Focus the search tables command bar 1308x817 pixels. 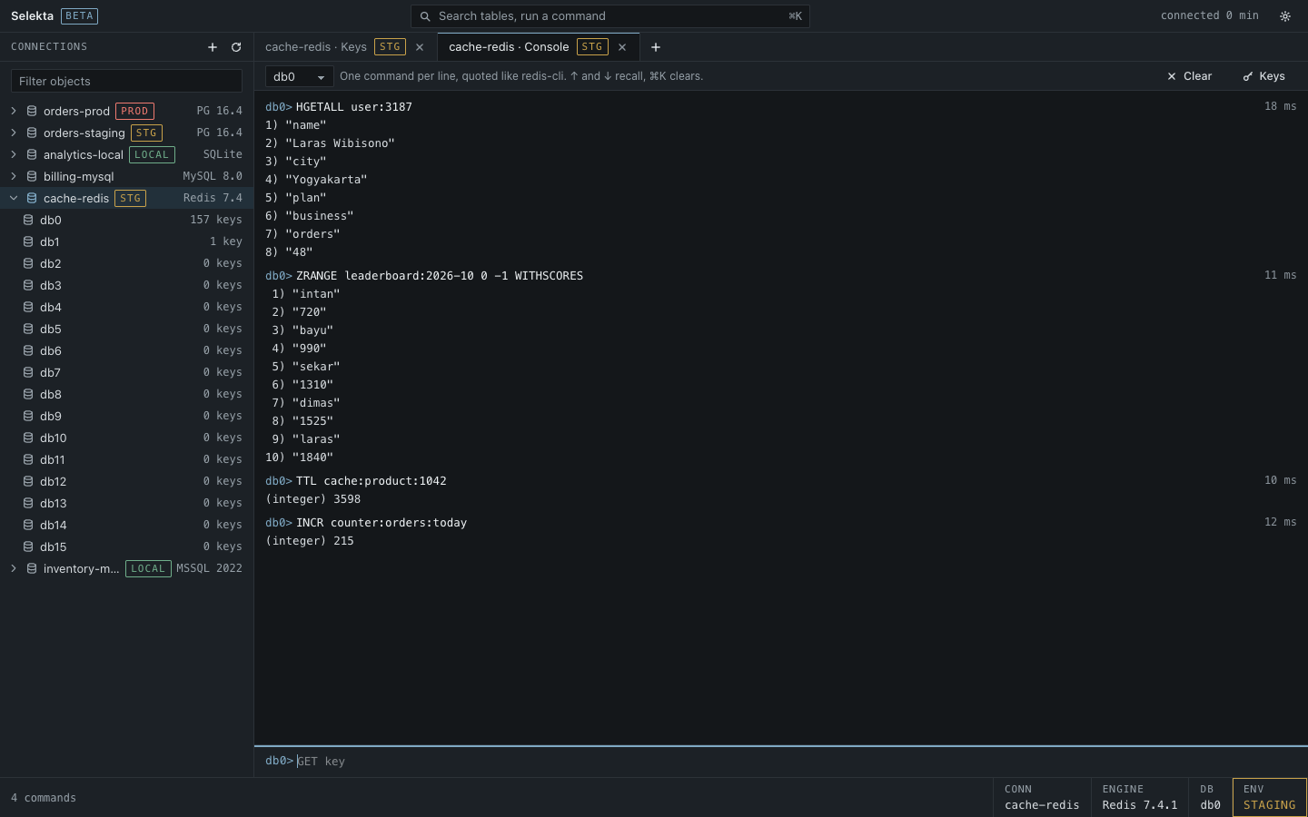coord(610,16)
